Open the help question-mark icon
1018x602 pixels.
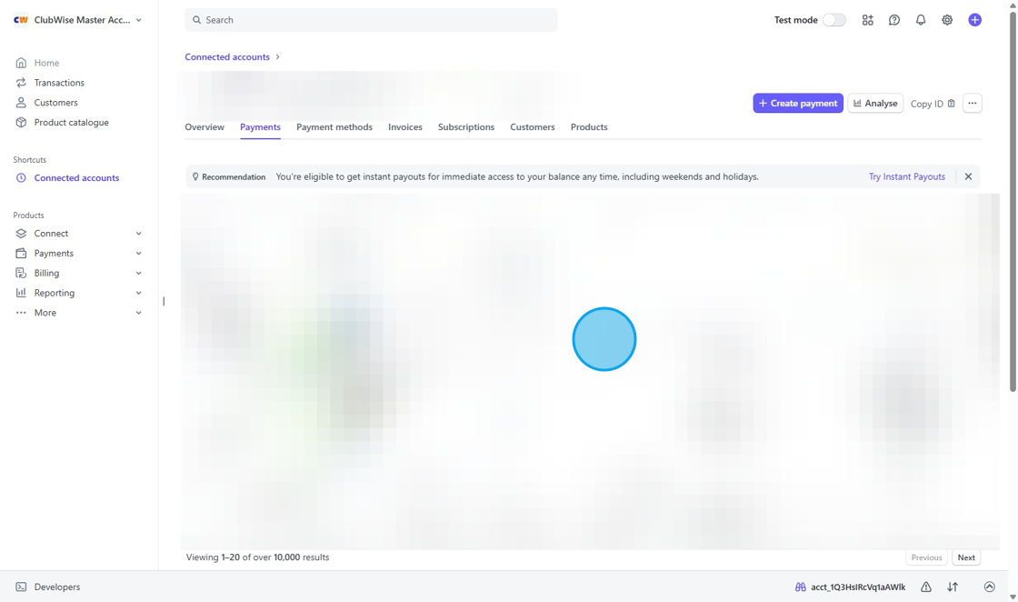[x=894, y=19]
